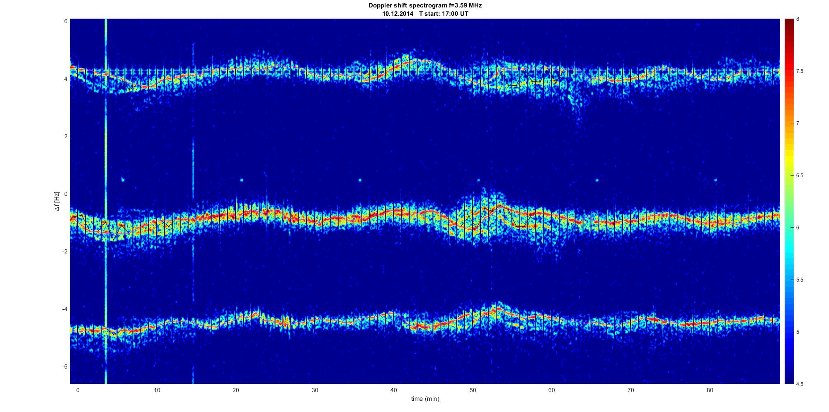This screenshot has width=829, height=412.
Task: Click the yellow region of the colorbar
Action: pyautogui.click(x=789, y=159)
